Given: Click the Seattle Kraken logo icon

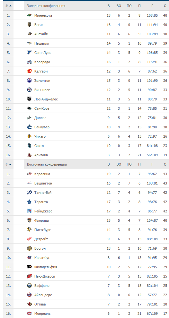Looking at the screenshot, I should tap(30, 146).
